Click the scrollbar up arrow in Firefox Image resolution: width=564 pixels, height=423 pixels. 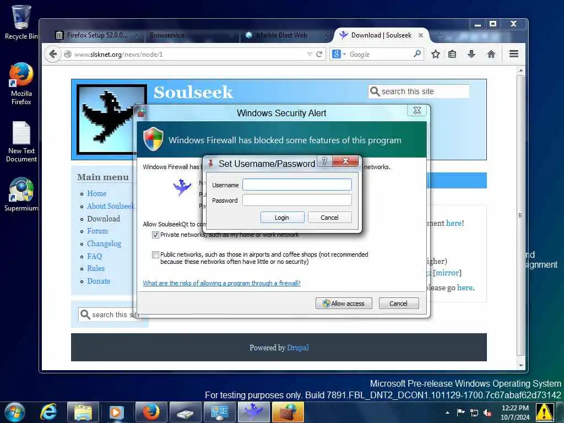(x=521, y=70)
